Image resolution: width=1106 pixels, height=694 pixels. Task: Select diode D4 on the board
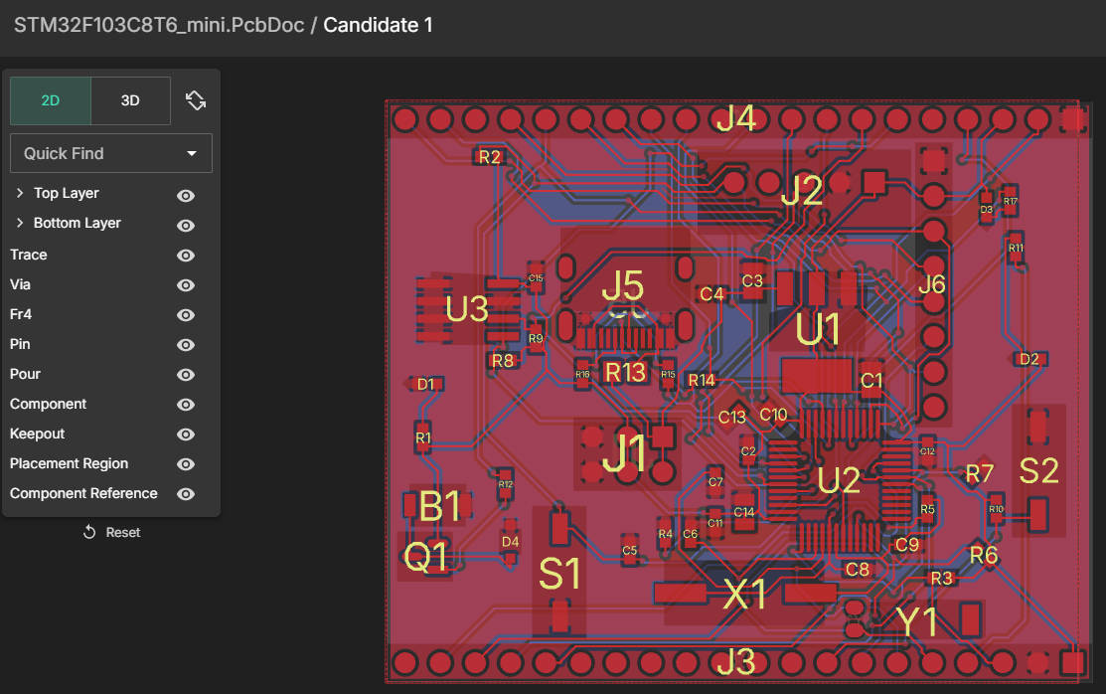pyautogui.click(x=510, y=542)
